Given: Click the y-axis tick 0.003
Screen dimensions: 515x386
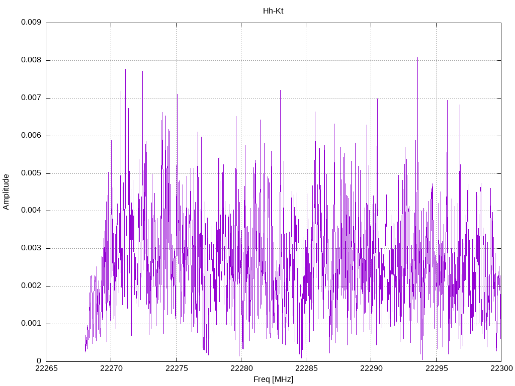Looking at the screenshot, I should pyautogui.click(x=31, y=248).
